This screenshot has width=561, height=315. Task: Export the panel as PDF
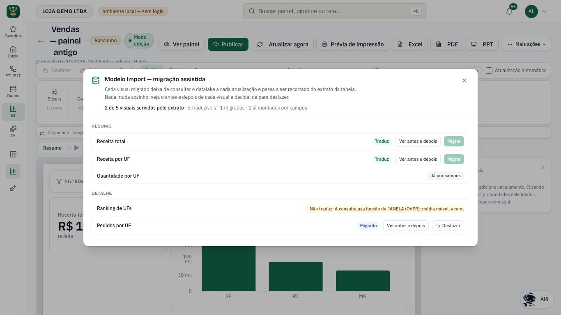pos(447,44)
